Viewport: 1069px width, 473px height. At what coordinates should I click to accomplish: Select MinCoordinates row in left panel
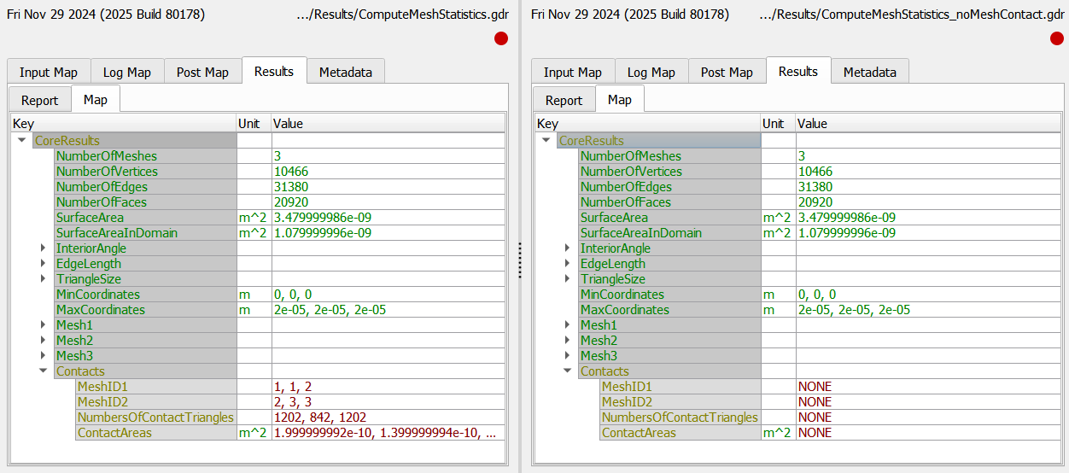click(257, 295)
